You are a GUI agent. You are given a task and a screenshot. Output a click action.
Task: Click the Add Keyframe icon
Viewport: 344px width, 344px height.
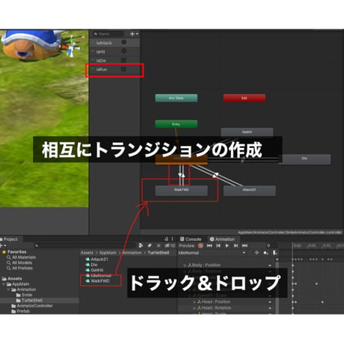(265, 253)
